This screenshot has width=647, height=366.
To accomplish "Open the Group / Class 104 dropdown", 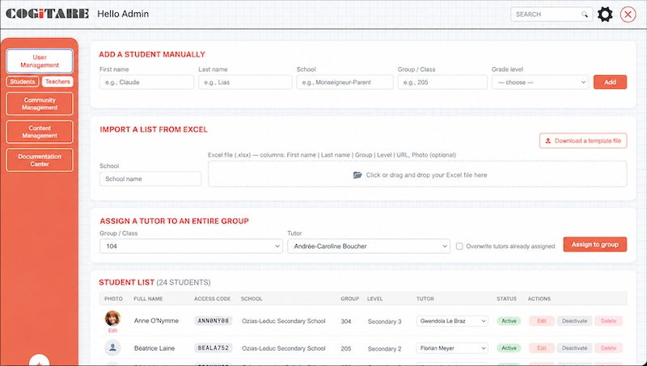I will [191, 246].
